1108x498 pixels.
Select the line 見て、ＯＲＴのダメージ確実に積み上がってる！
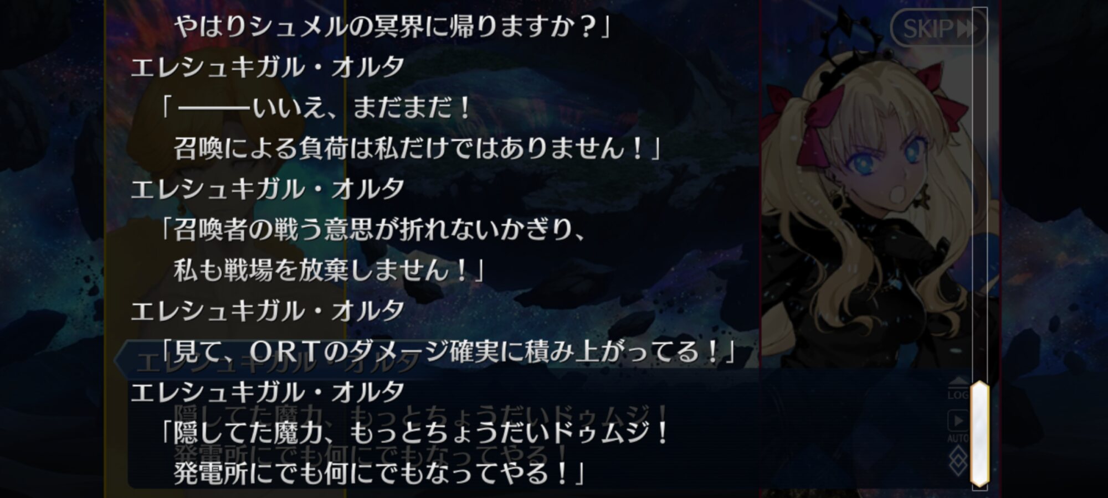click(448, 351)
